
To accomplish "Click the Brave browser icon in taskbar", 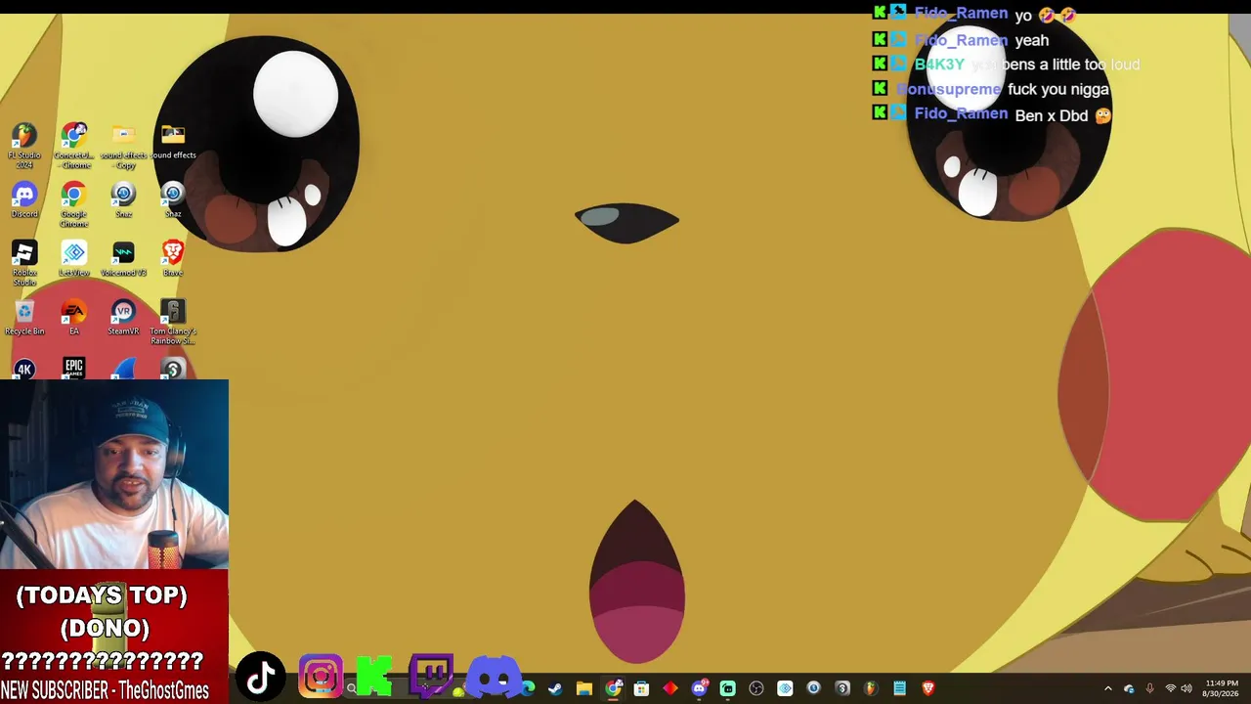I will point(928,688).
